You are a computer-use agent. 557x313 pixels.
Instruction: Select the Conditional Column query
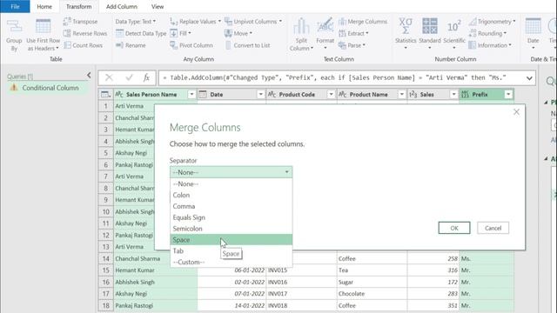pos(48,88)
